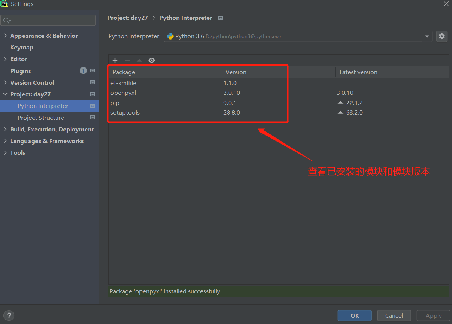The image size is (452, 324).
Task: Click setuptools latest version 63.2.0
Action: click(x=354, y=112)
